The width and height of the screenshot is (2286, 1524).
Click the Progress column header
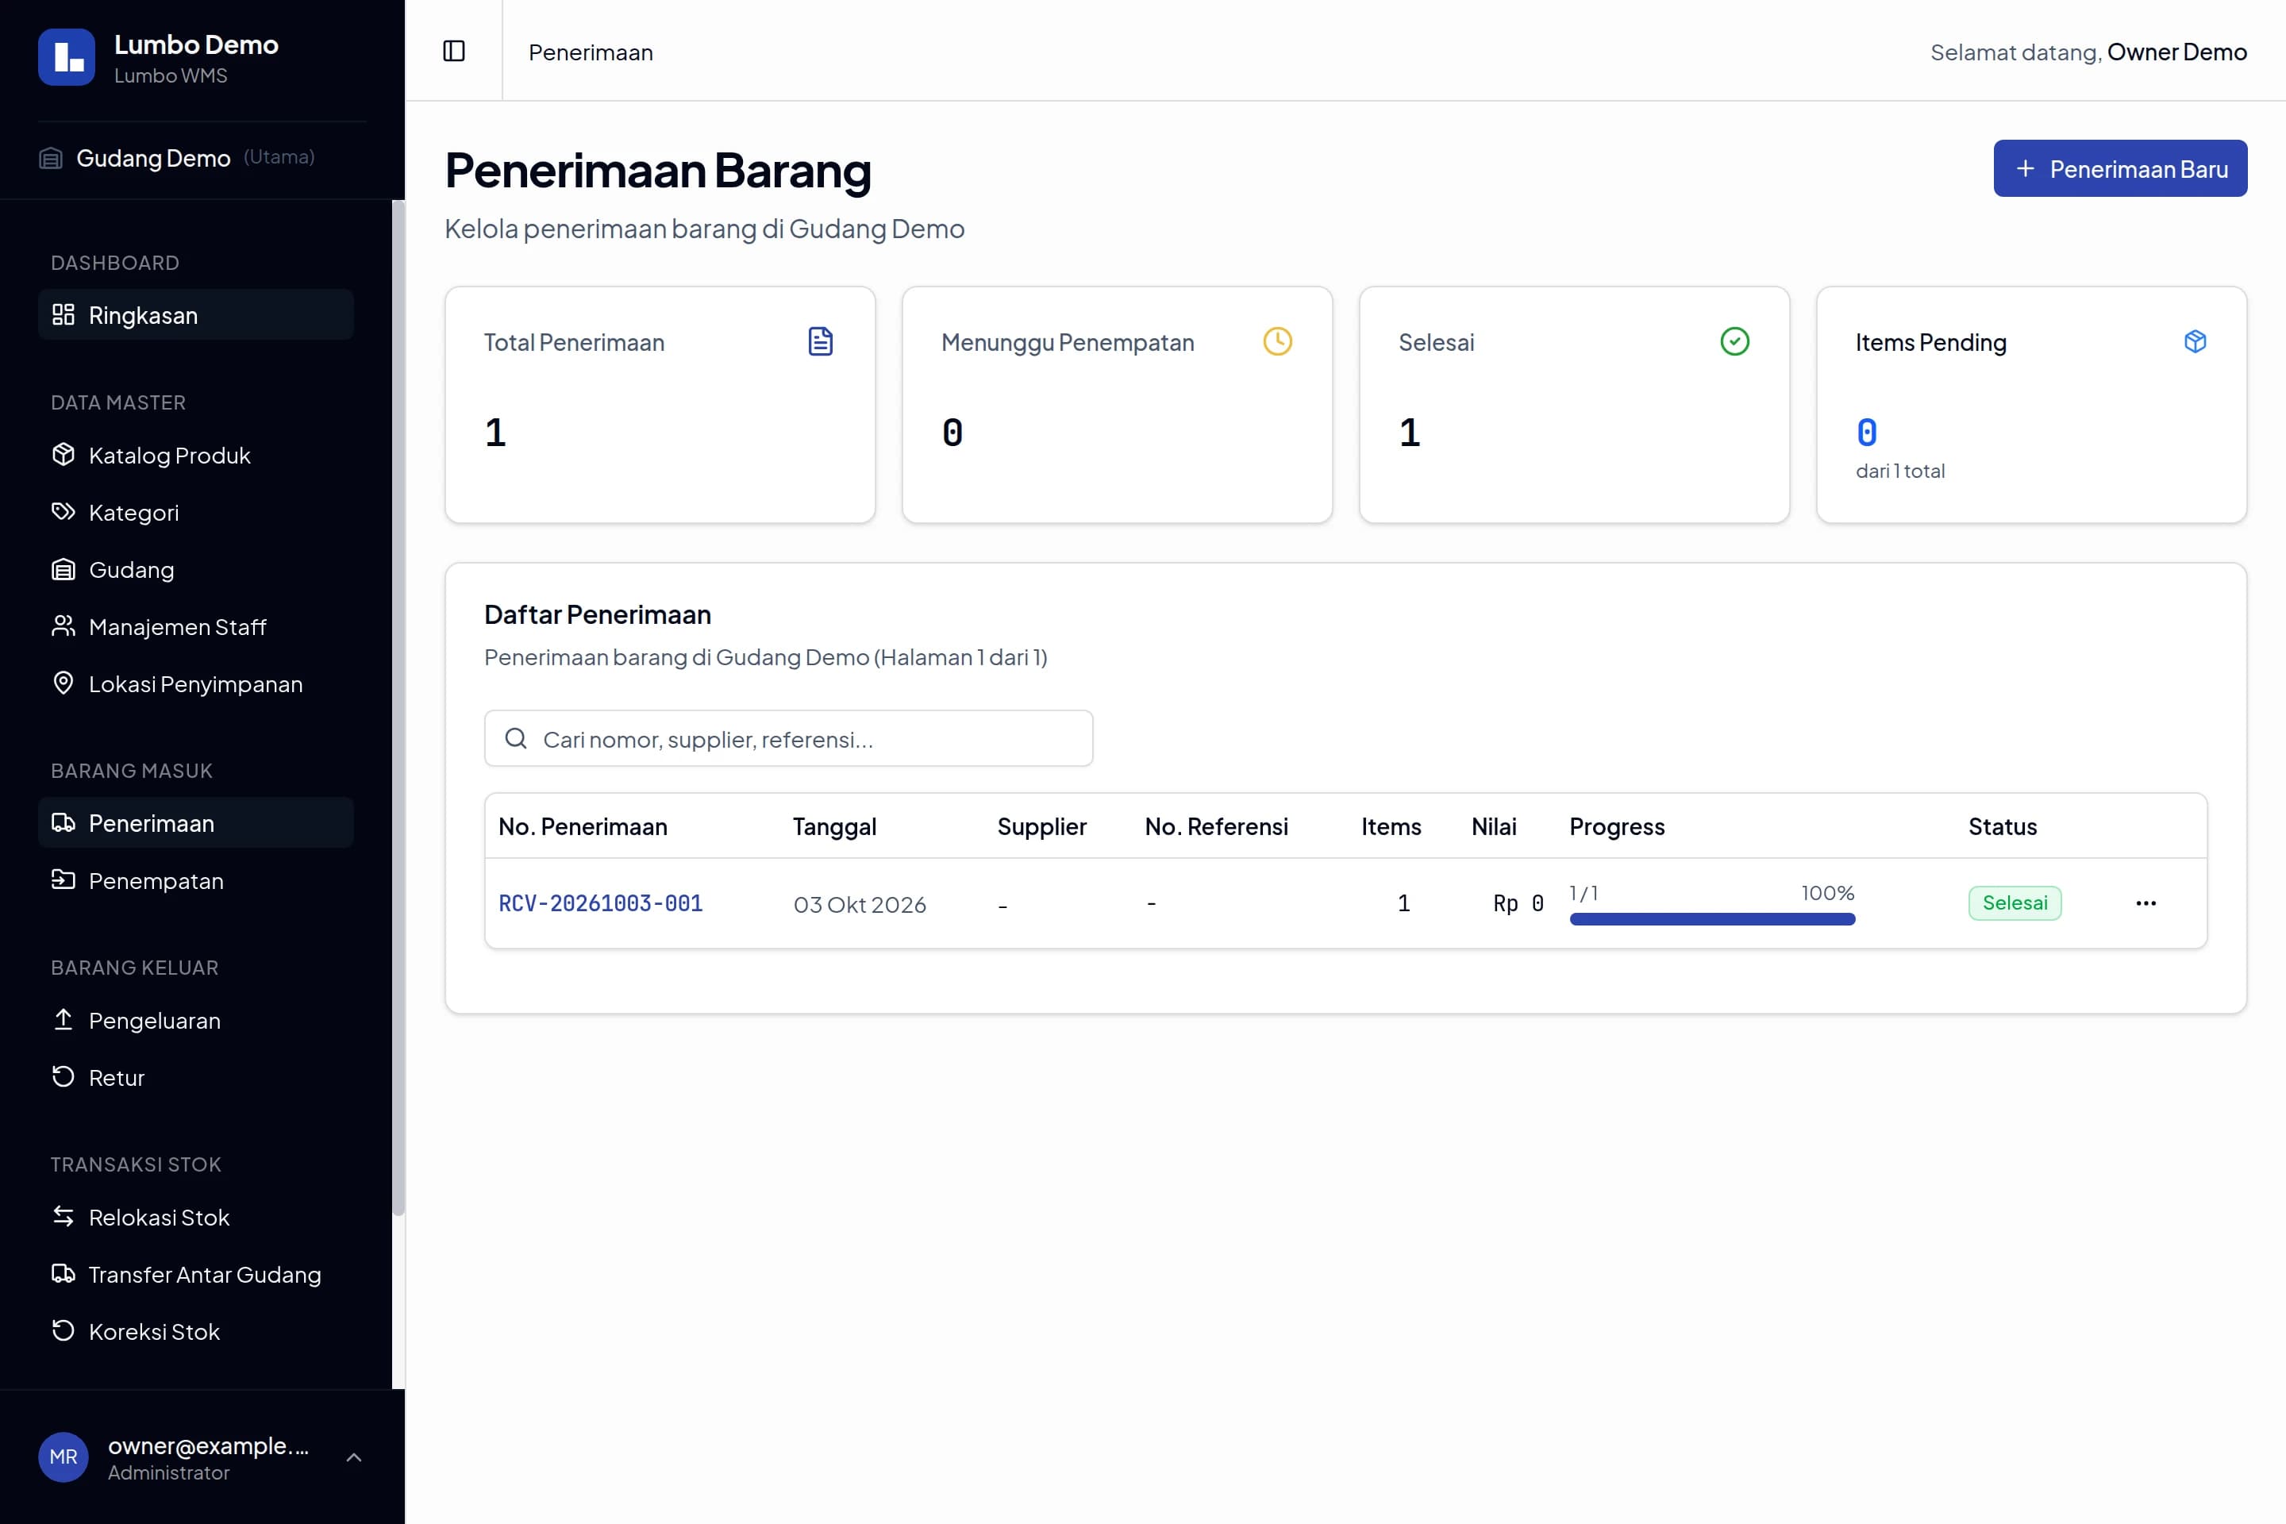pos(1616,826)
